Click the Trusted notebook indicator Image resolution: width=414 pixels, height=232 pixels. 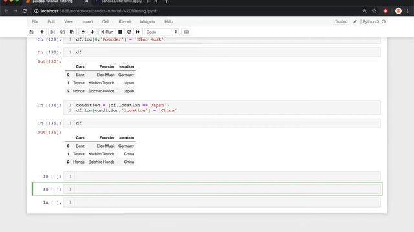341,21
